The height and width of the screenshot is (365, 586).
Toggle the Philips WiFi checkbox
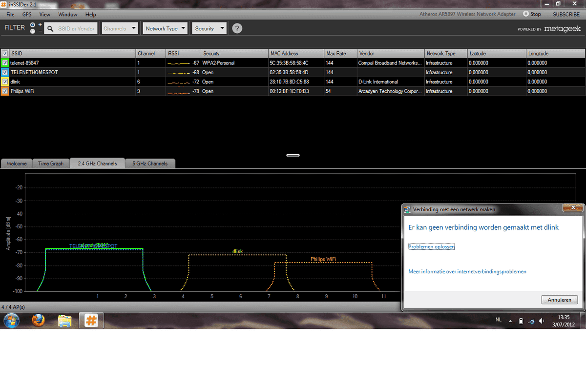pos(5,91)
